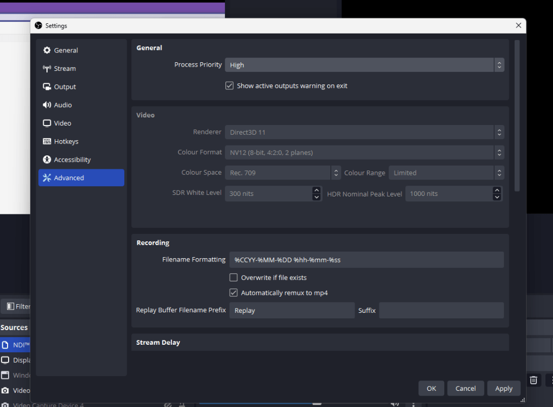Viewport: 553px width, 407px height.
Task: Click the Accessibility person icon
Action: point(47,160)
